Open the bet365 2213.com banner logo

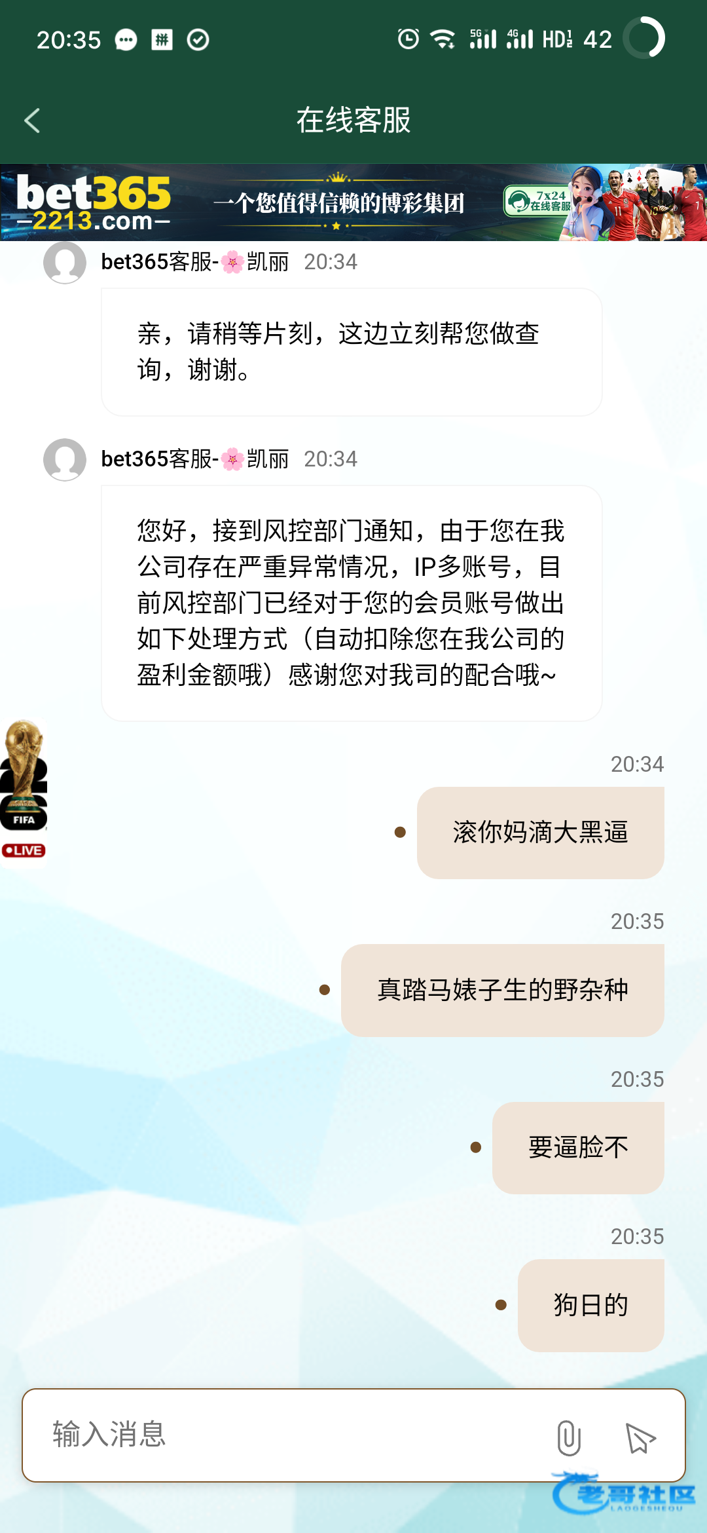coord(94,202)
